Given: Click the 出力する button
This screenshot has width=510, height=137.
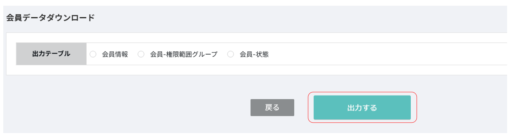Looking at the screenshot, I should pos(362,108).
